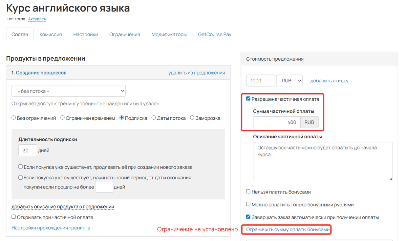This screenshot has width=406, height=241.
Task: Switch to the Комиссия tab
Action: (x=50, y=34)
